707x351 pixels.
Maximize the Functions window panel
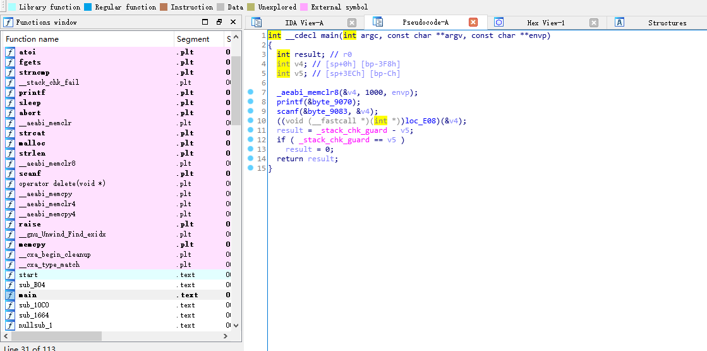[x=205, y=22]
